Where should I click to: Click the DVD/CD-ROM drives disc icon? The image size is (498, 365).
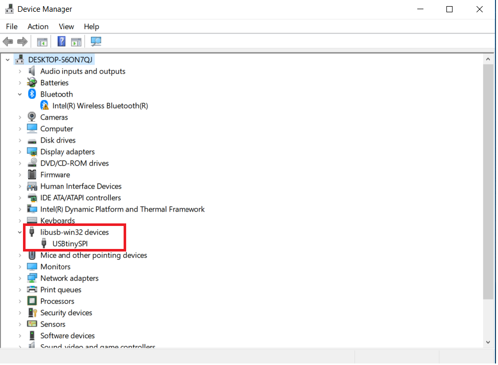32,163
